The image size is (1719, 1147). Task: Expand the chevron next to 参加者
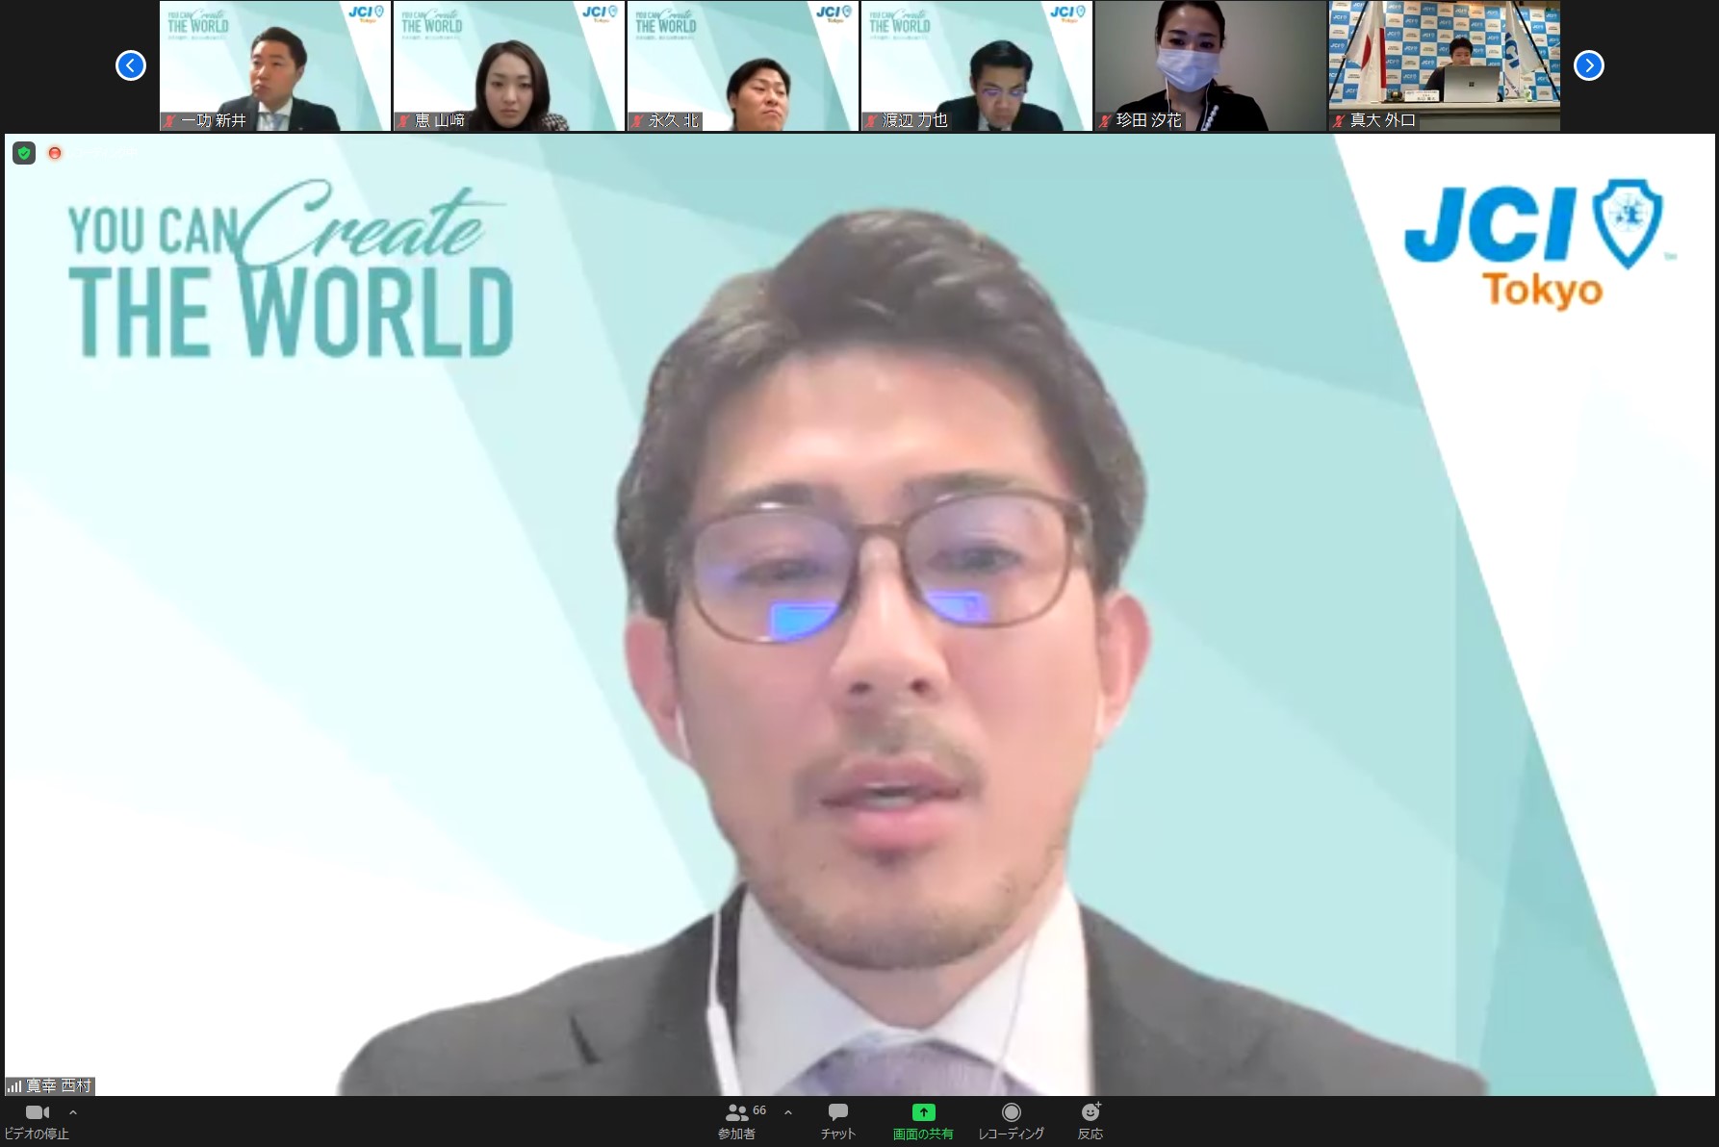click(x=788, y=1112)
